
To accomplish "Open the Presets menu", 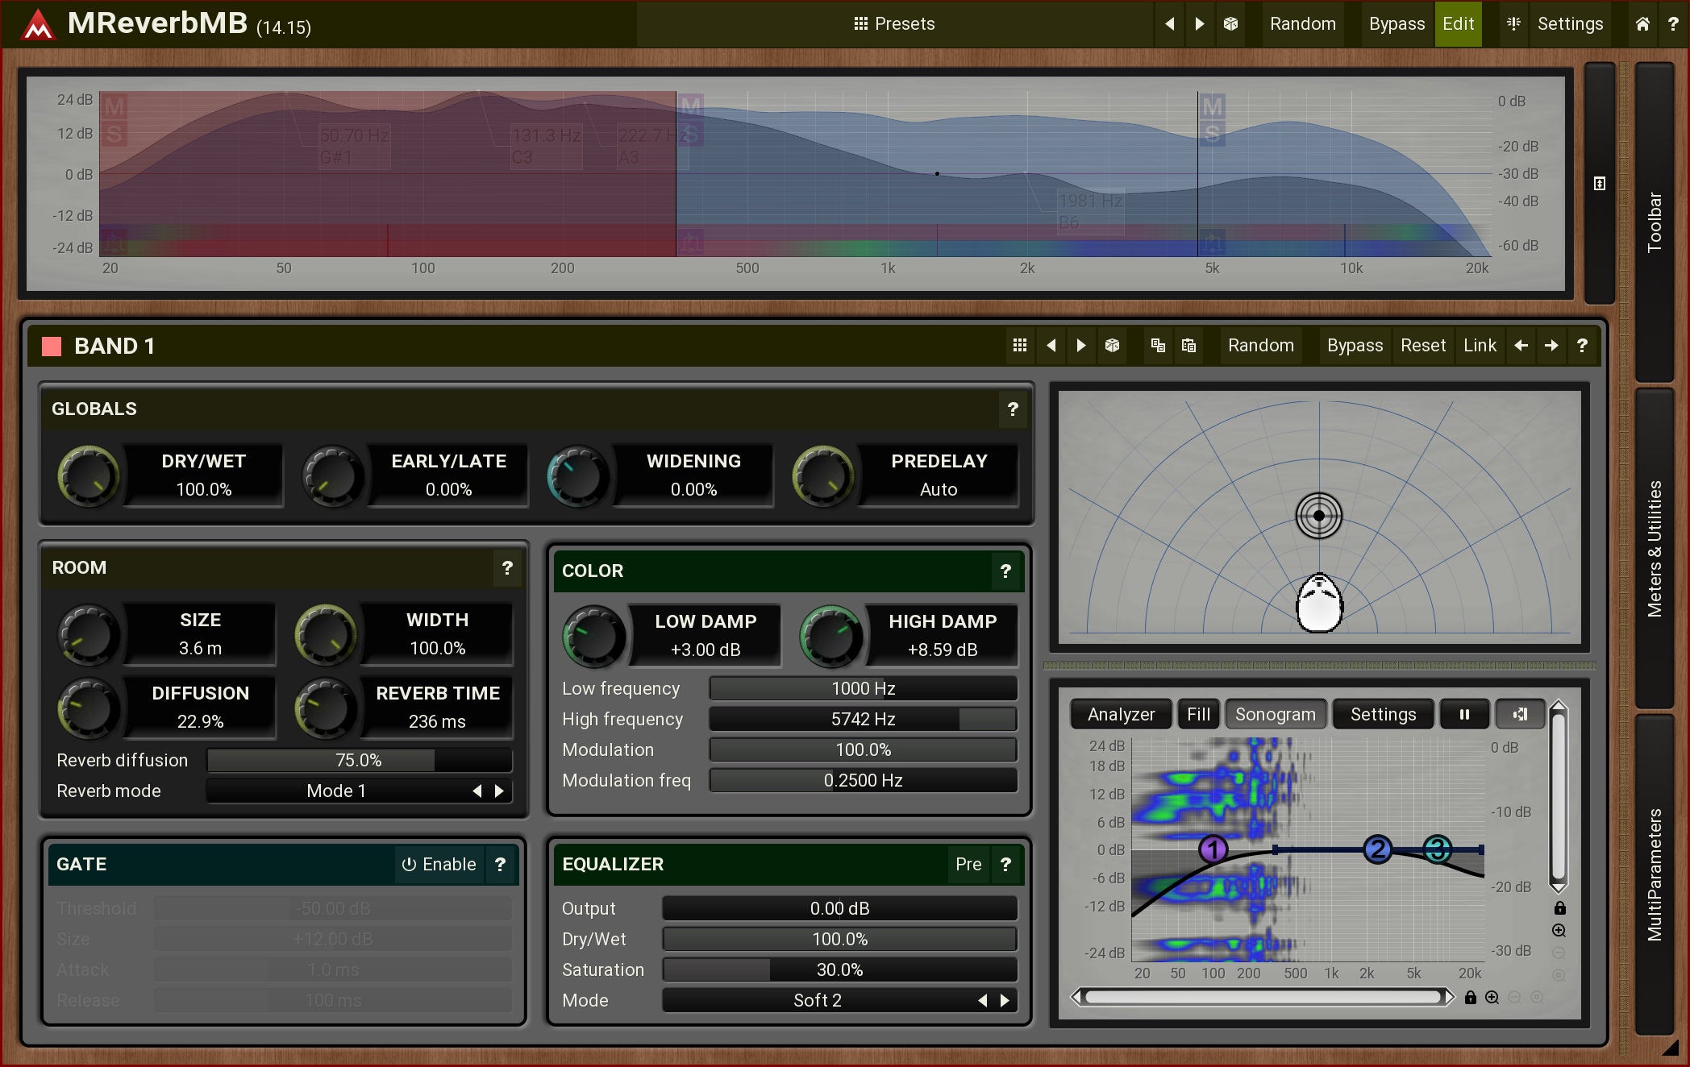I will pos(894,24).
